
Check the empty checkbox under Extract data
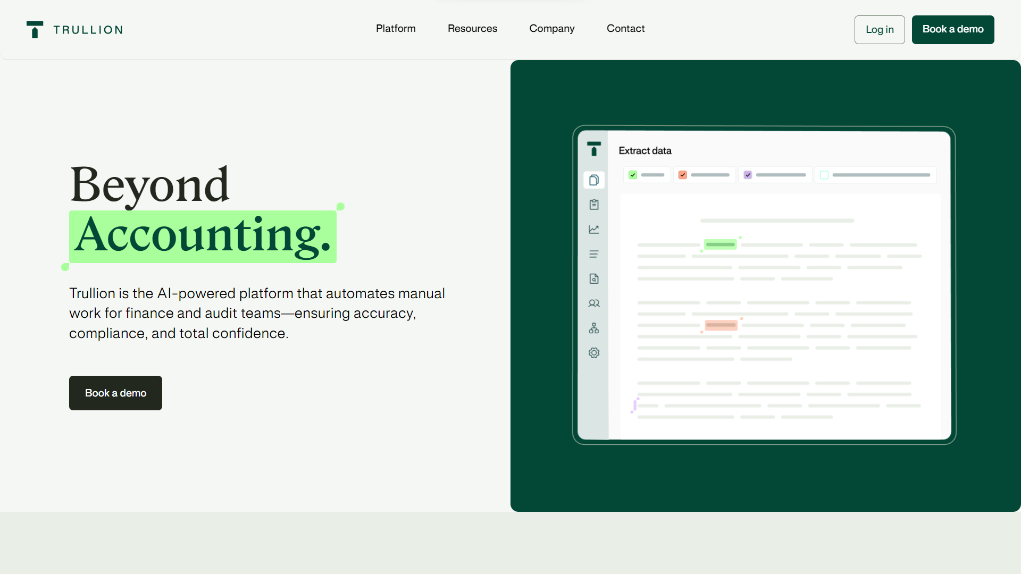(824, 175)
